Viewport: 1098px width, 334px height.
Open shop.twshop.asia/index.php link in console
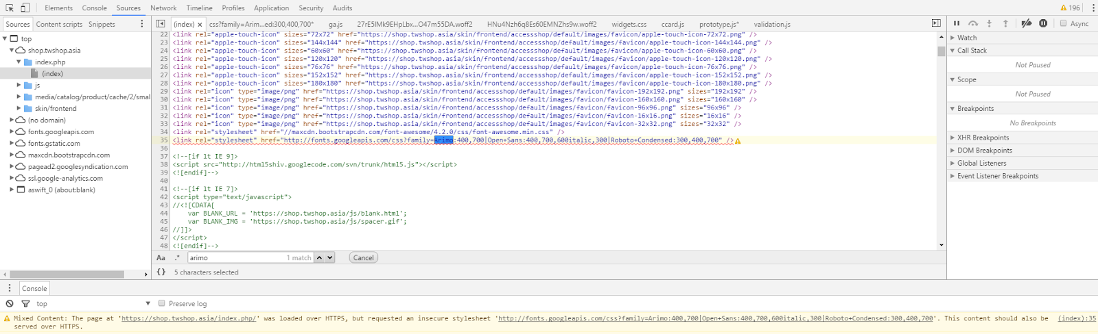click(189, 318)
